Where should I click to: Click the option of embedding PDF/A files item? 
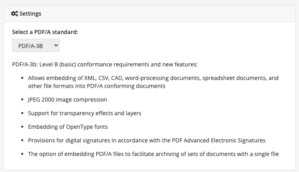pos(153,154)
